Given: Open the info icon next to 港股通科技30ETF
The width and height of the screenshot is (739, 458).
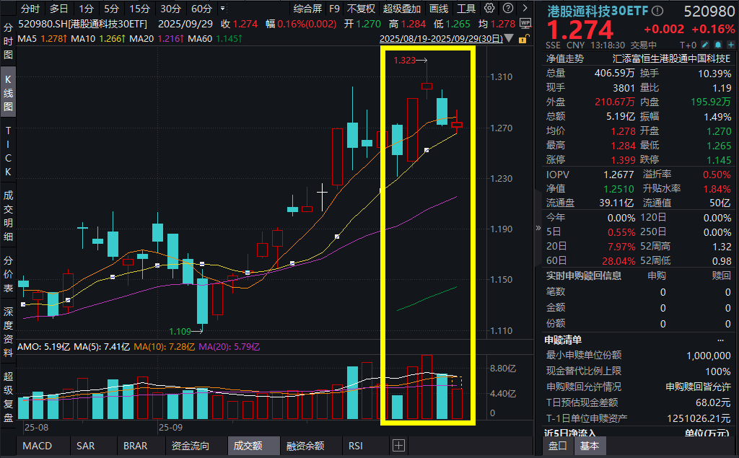Looking at the screenshot, I should point(657,9).
